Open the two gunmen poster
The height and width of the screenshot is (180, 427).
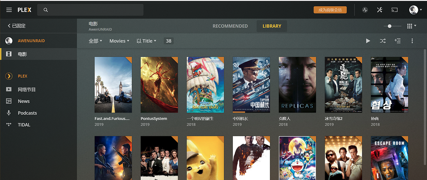pos(113,158)
